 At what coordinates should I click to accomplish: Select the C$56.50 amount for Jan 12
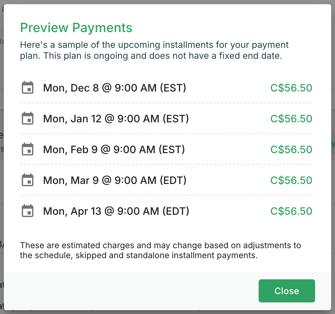click(291, 118)
